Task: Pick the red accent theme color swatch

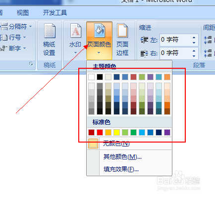Action: [x=133, y=77]
